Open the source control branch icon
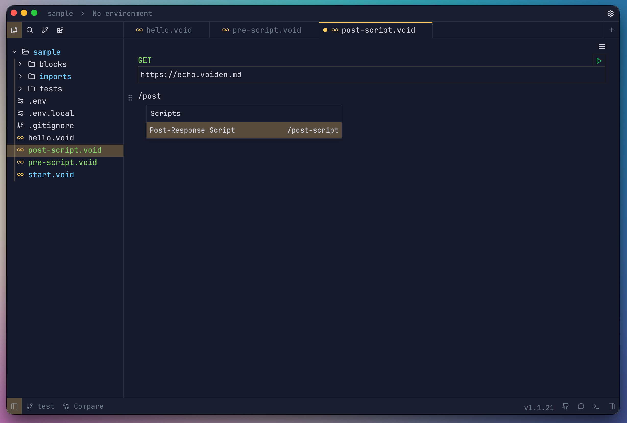Screen dimensions: 627x423 point(45,30)
